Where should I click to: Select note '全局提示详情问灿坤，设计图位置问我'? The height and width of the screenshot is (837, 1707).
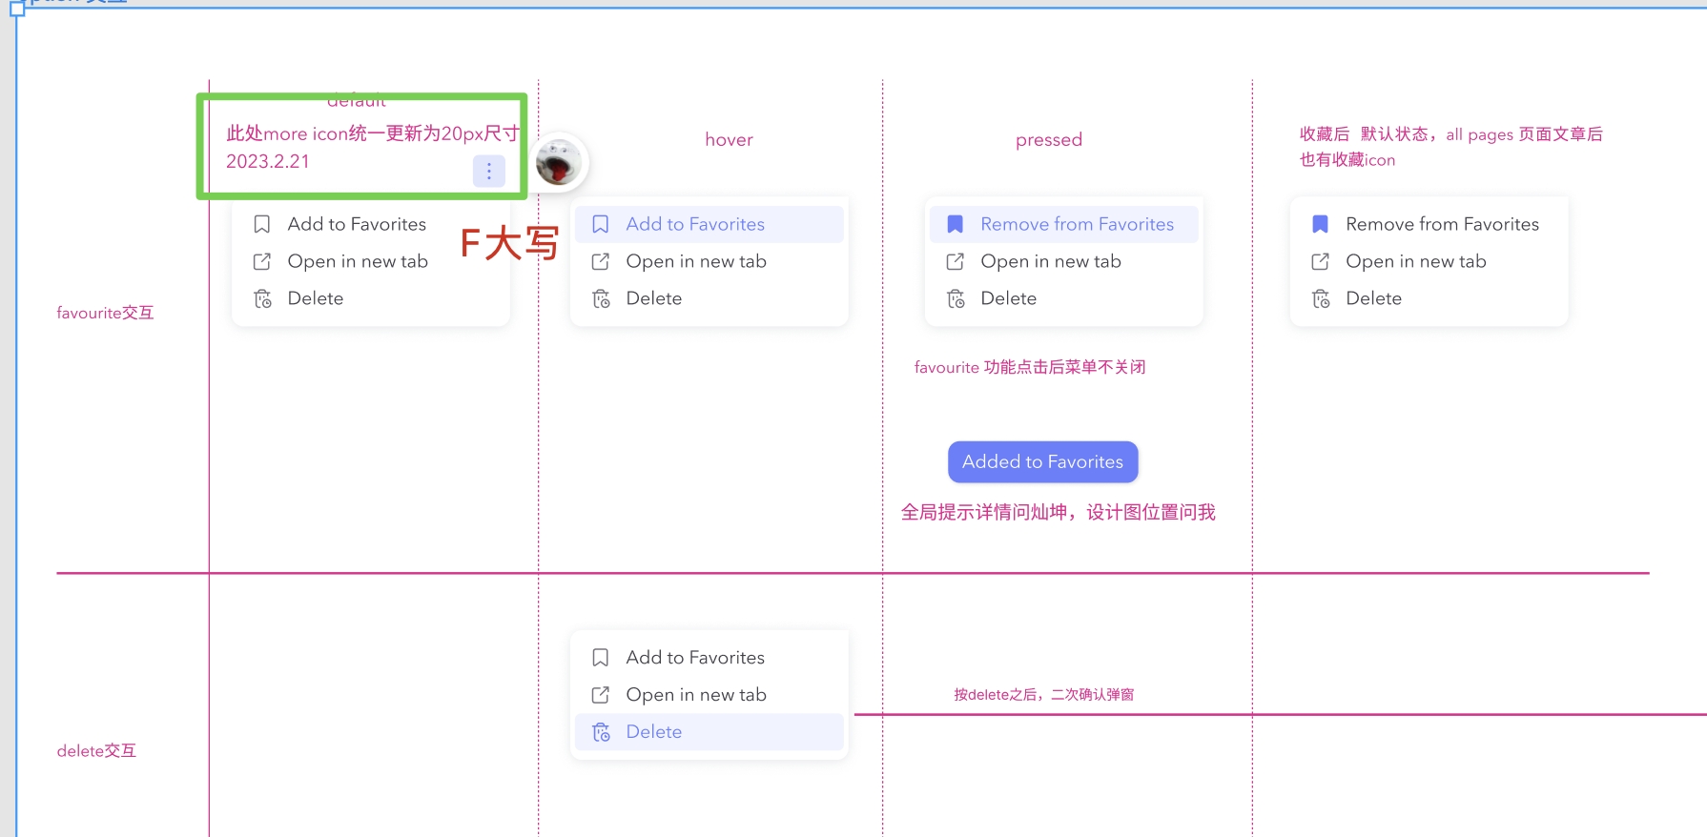pos(1059,513)
